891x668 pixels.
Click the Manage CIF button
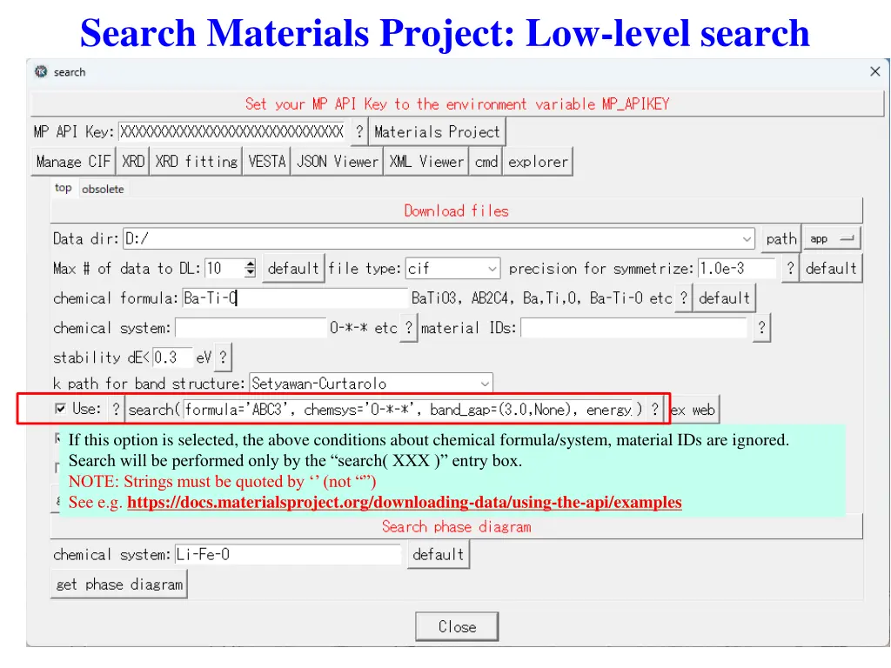pyautogui.click(x=73, y=161)
